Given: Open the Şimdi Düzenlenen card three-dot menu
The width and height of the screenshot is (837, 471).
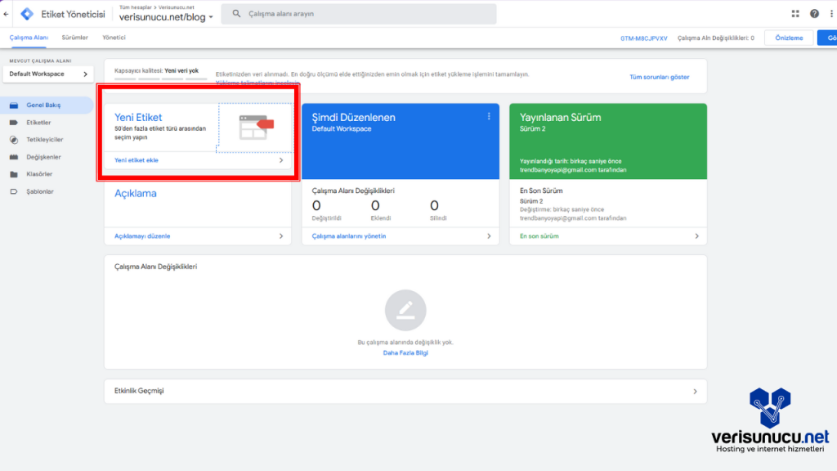Looking at the screenshot, I should (489, 116).
